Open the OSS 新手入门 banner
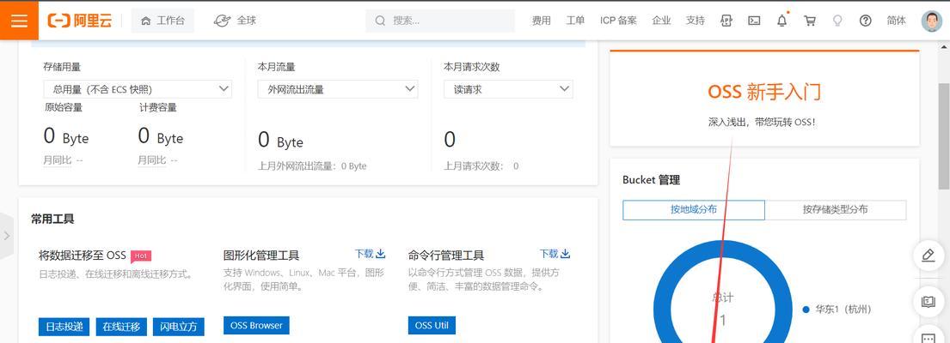The height and width of the screenshot is (343, 950). [764, 99]
